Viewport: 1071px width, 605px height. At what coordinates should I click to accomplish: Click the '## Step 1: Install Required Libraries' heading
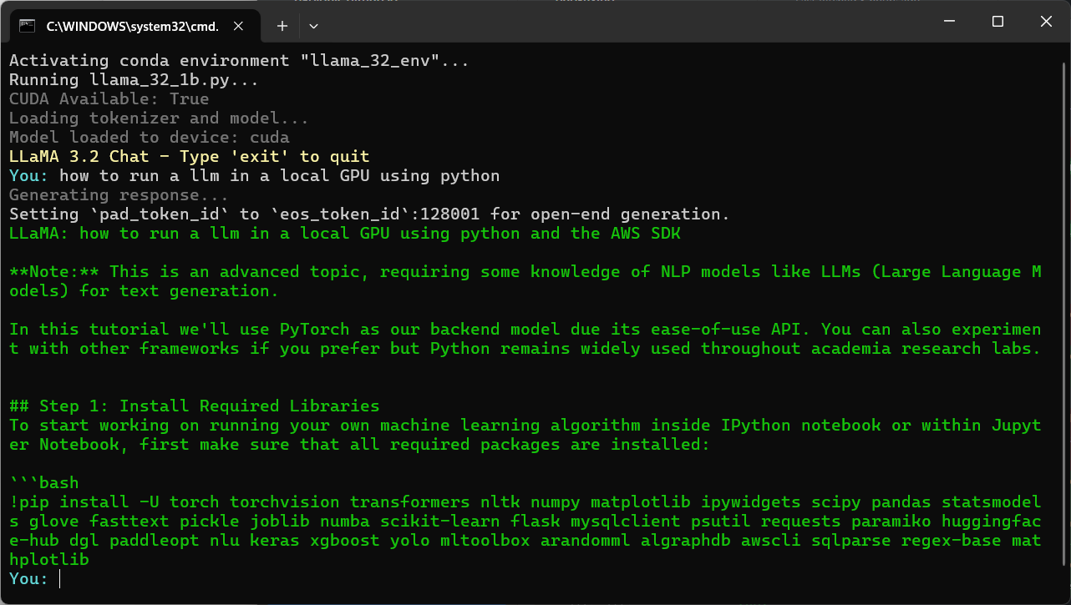[x=195, y=406]
